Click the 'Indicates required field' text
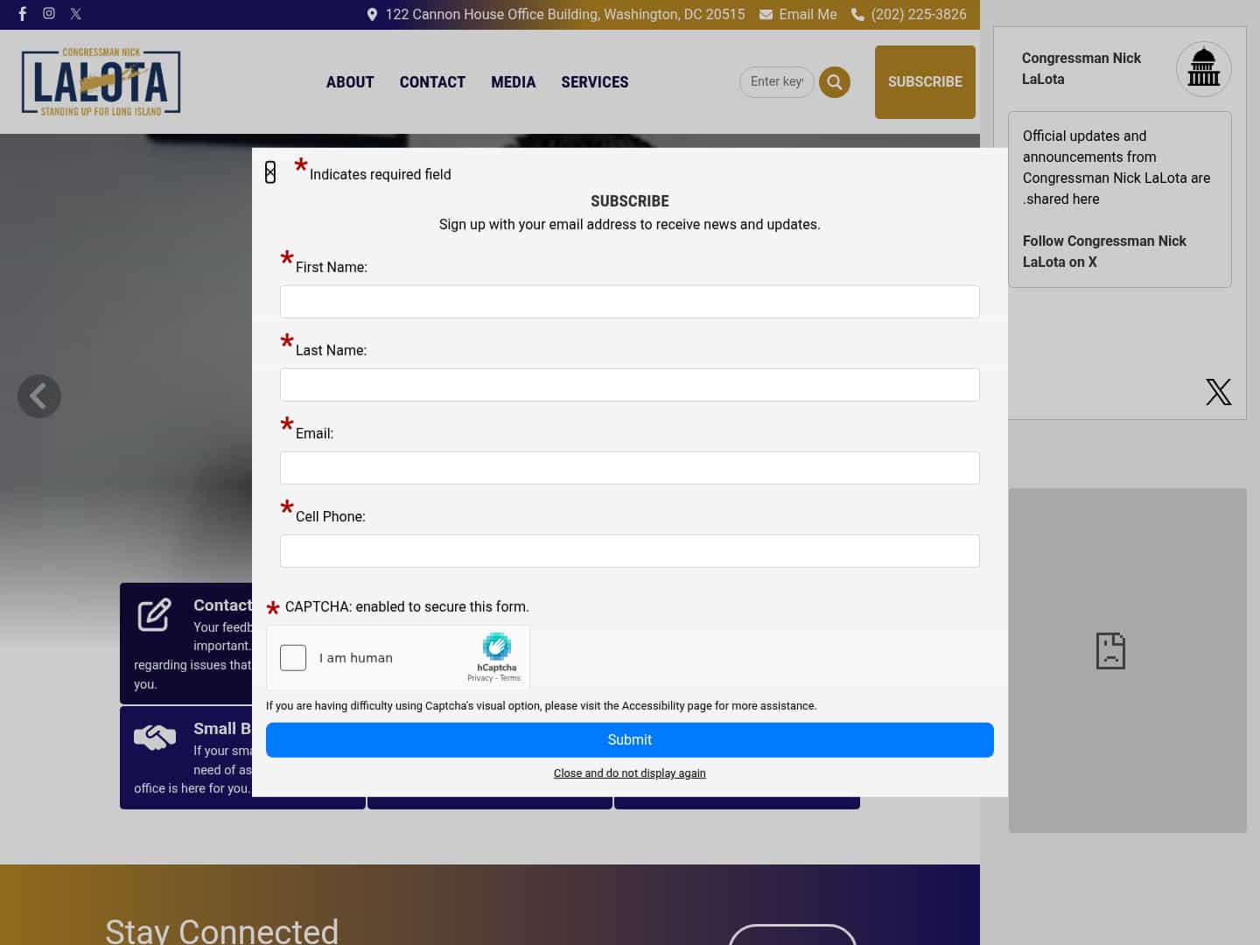 click(x=381, y=175)
